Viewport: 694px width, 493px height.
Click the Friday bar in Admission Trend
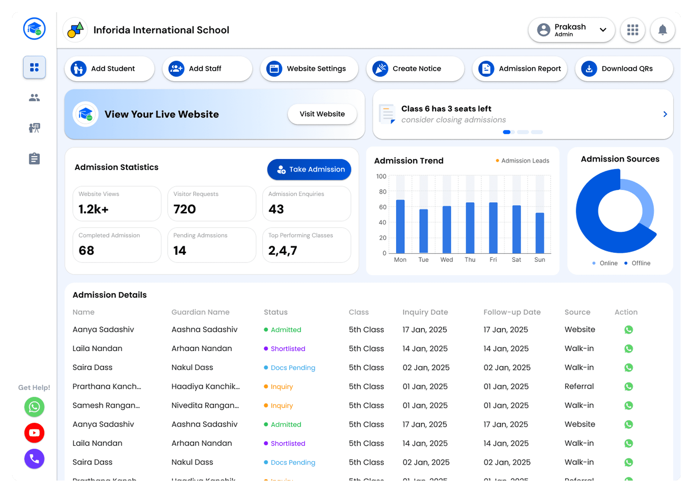tap(493, 228)
